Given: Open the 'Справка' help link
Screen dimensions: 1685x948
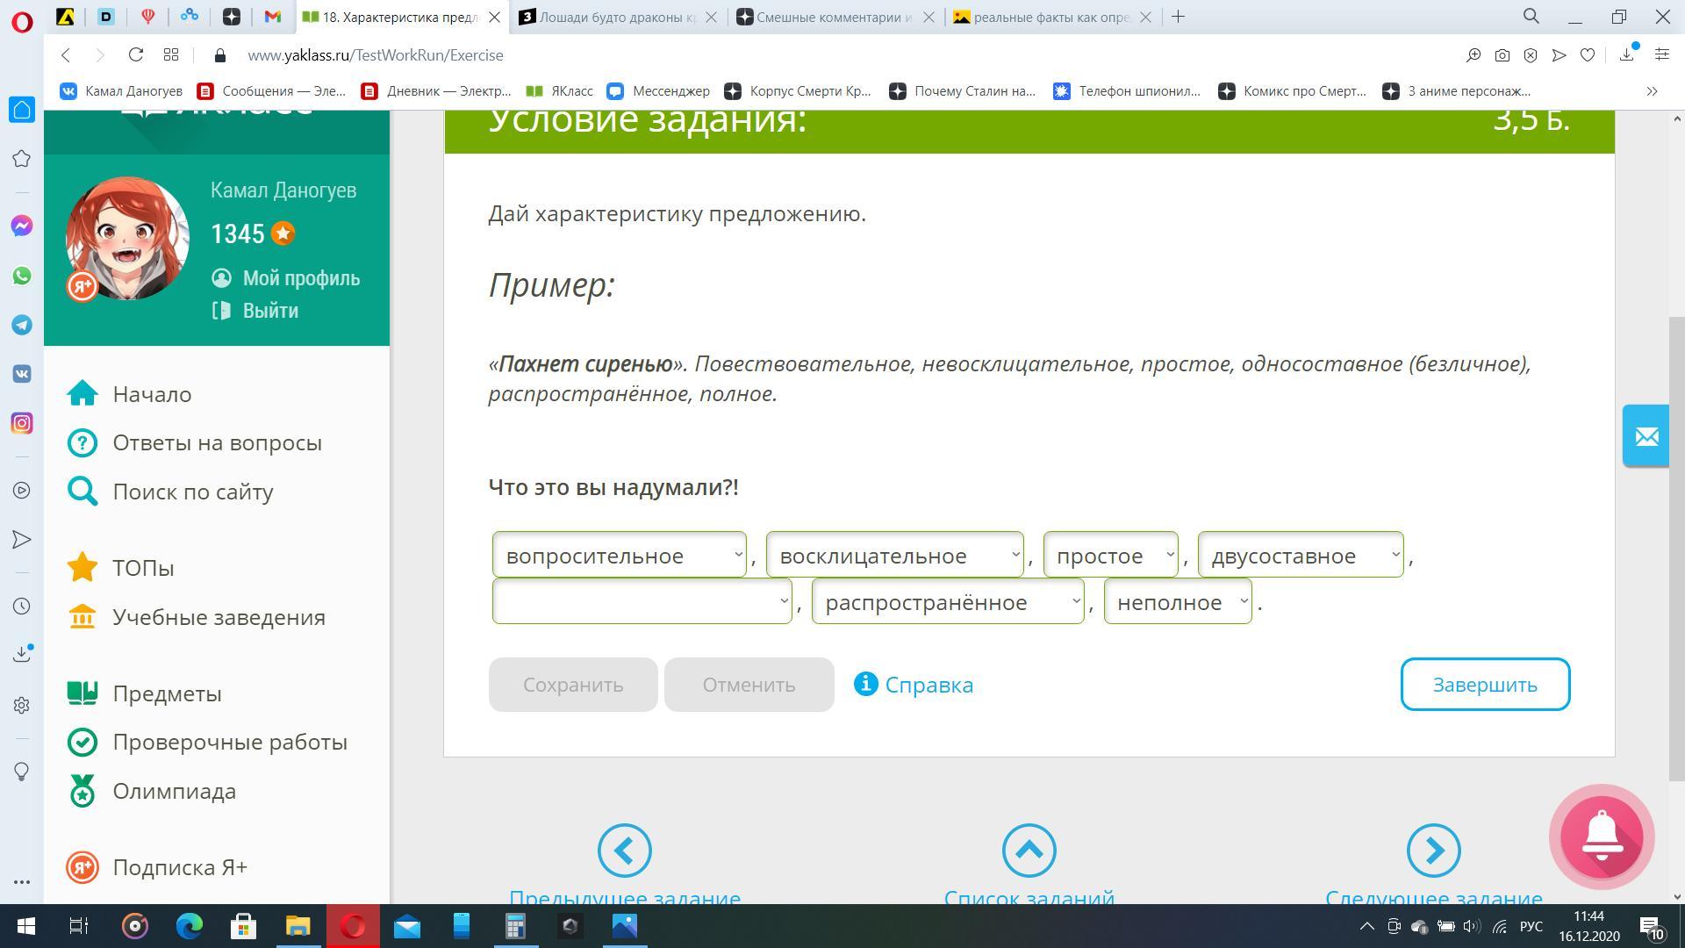Looking at the screenshot, I should tap(928, 685).
